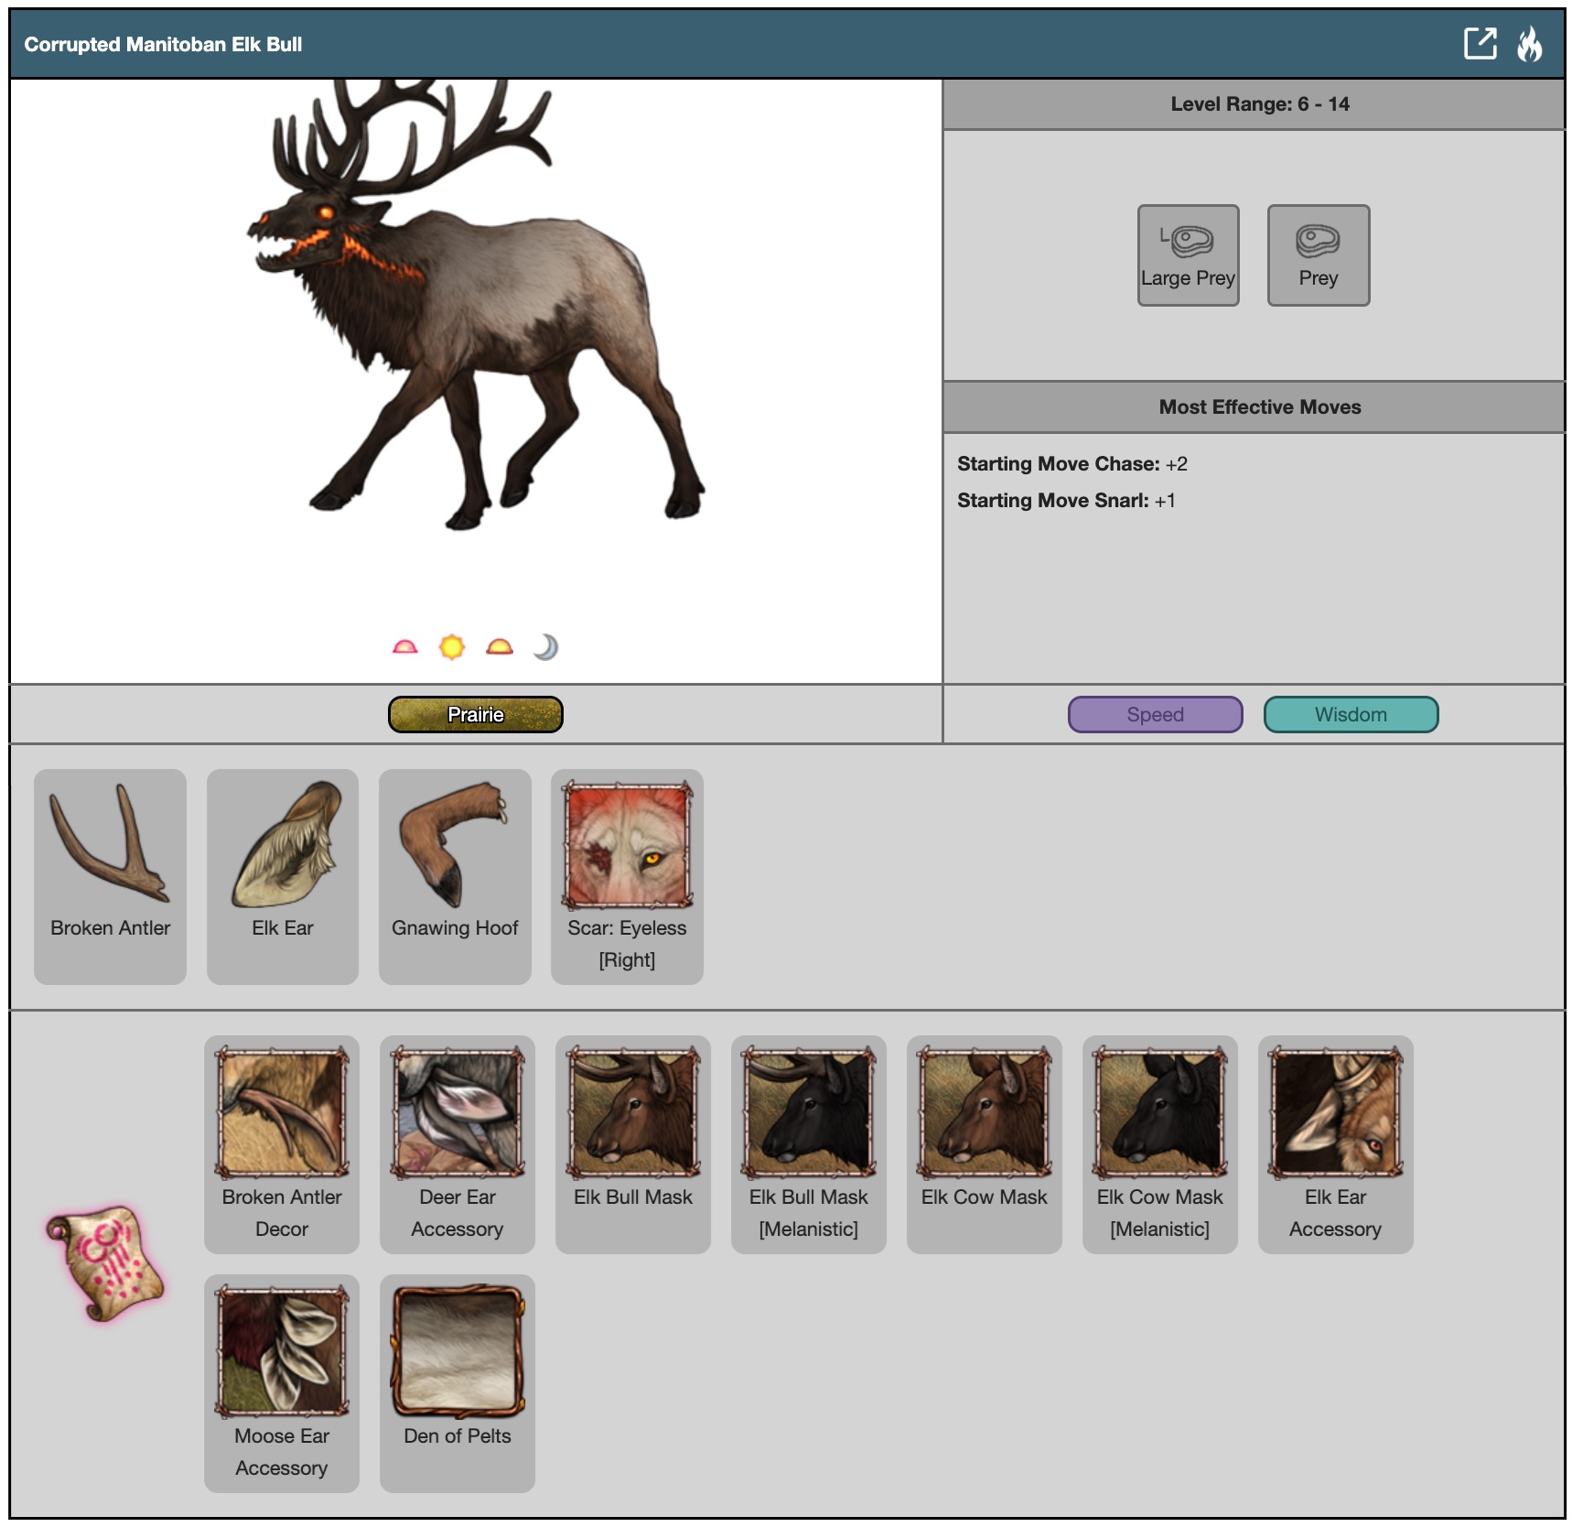Viewport: 1572px width, 1527px height.
Task: Open the Broken Antler item
Action: (110, 875)
